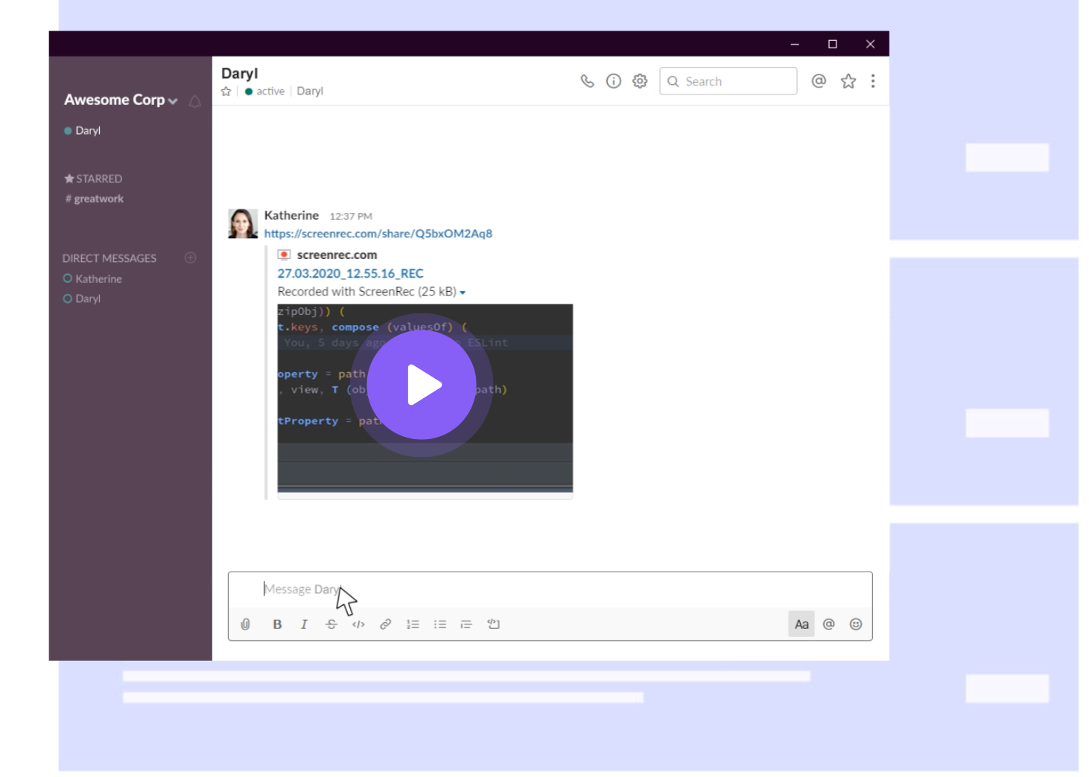Open conversation settings gear icon
This screenshot has height=777, width=1089.
coord(640,81)
